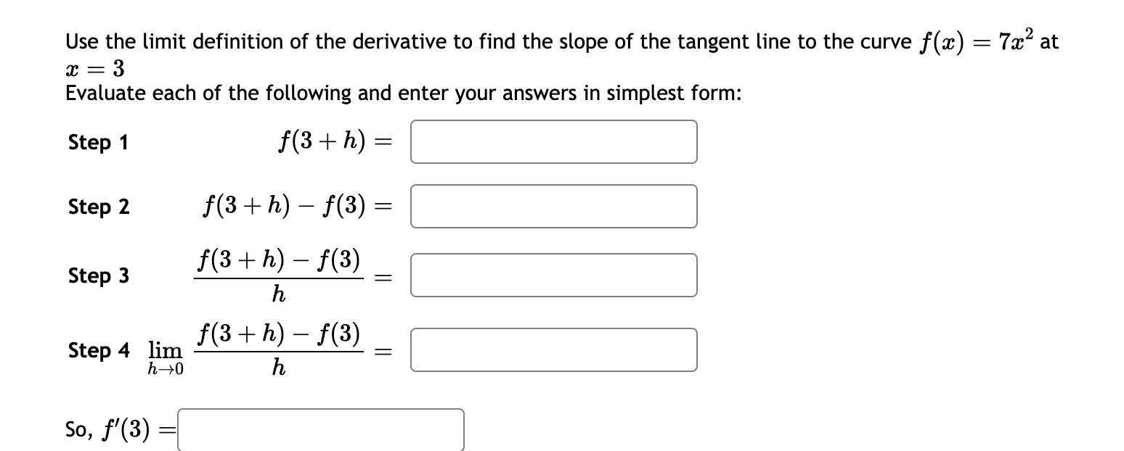
Task: Click the Step 3 answer input box
Action: (x=553, y=276)
